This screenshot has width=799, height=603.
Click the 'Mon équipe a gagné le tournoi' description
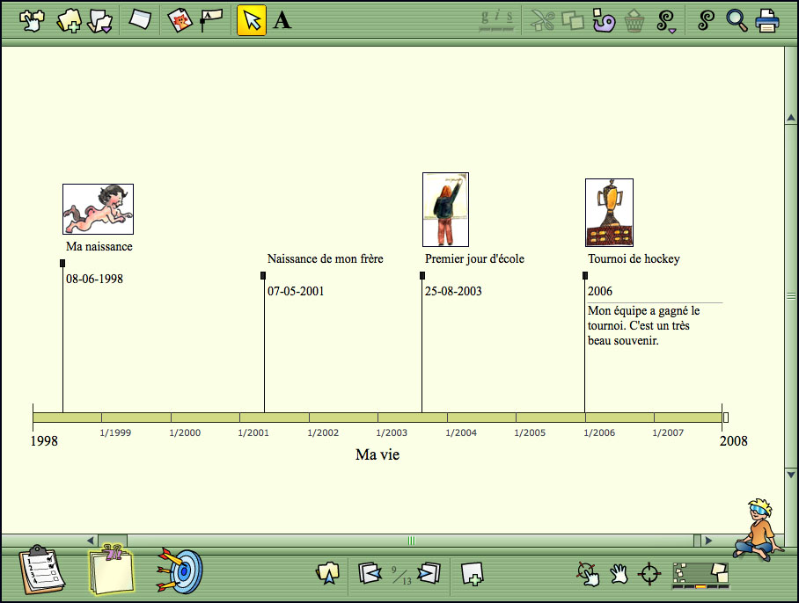click(643, 325)
